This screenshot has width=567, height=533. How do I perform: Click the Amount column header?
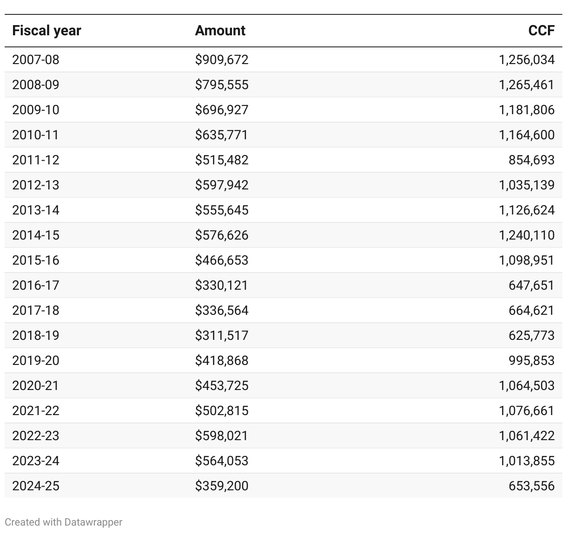click(x=220, y=31)
